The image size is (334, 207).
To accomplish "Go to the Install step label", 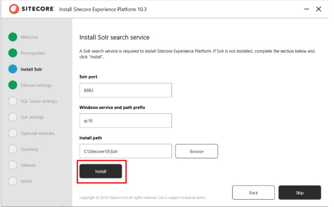I will (x=26, y=181).
